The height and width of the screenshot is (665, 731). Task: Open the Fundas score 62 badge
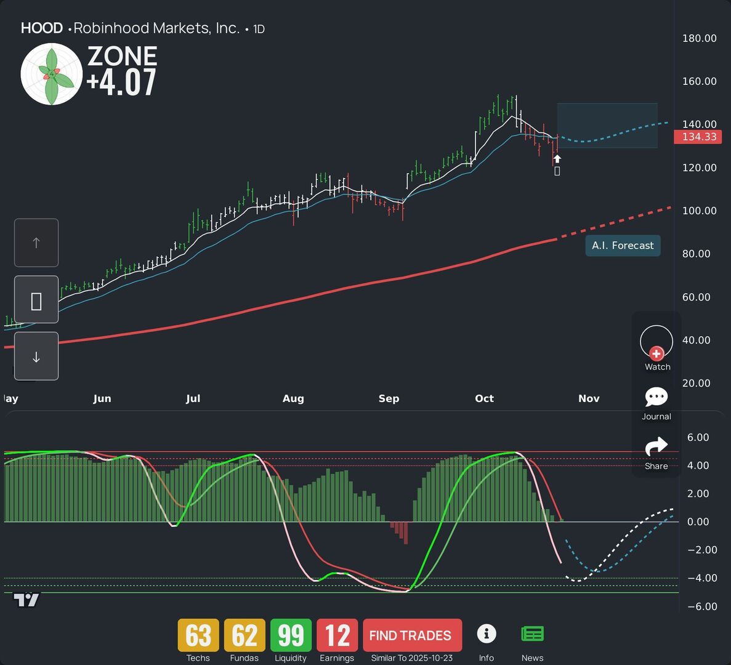(244, 635)
